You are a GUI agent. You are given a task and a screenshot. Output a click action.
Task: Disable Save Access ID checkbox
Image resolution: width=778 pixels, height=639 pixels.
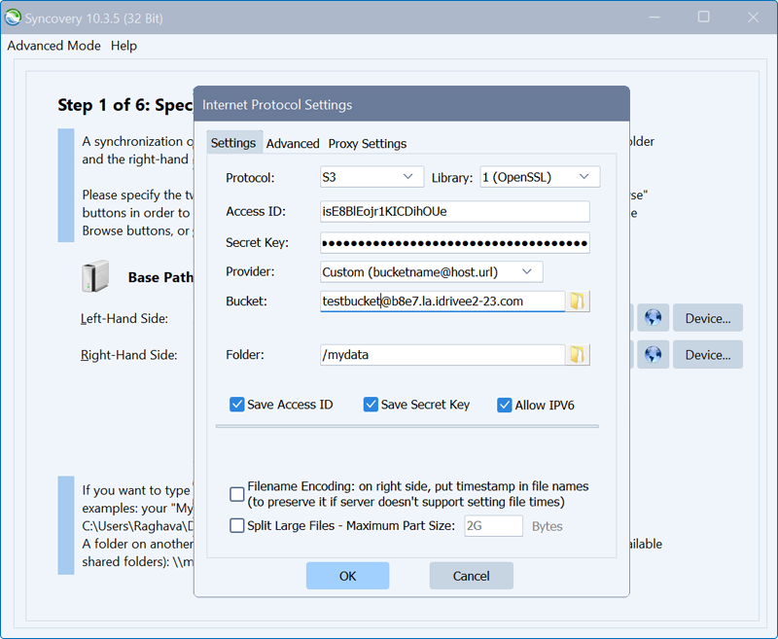click(237, 405)
